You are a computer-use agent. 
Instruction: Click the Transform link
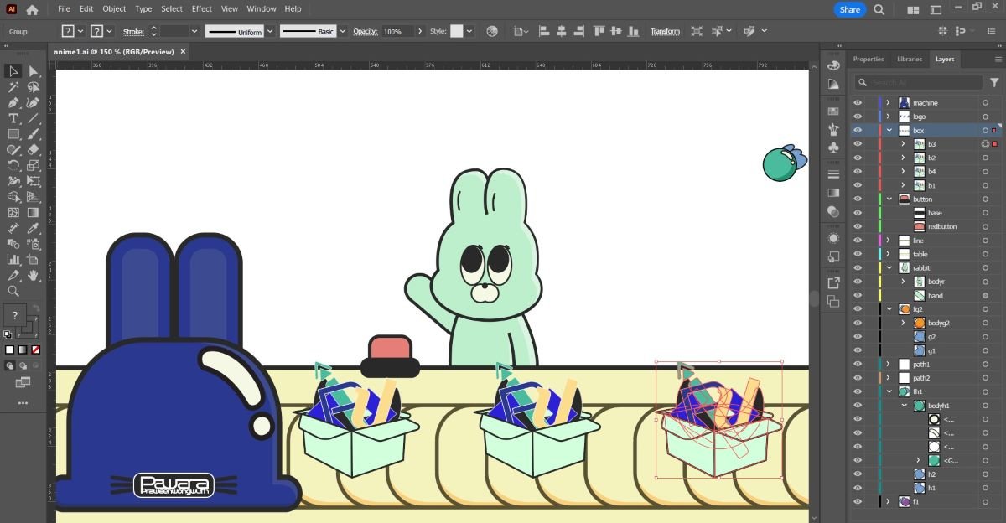(665, 32)
